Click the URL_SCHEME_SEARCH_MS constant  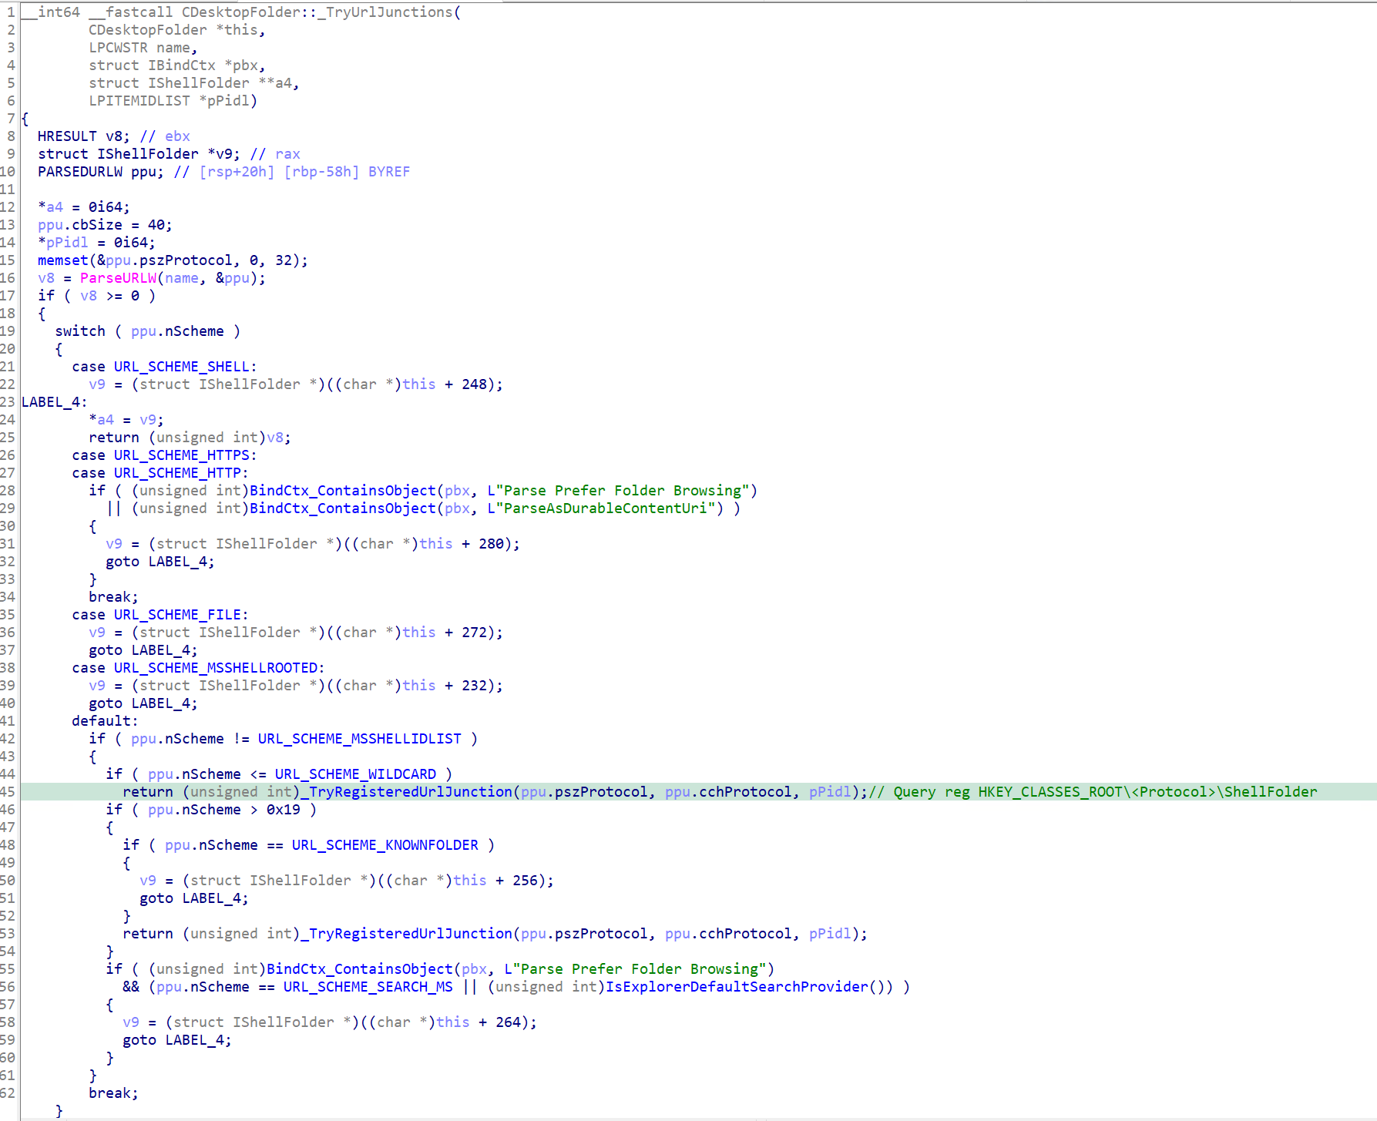pyautogui.click(x=368, y=987)
